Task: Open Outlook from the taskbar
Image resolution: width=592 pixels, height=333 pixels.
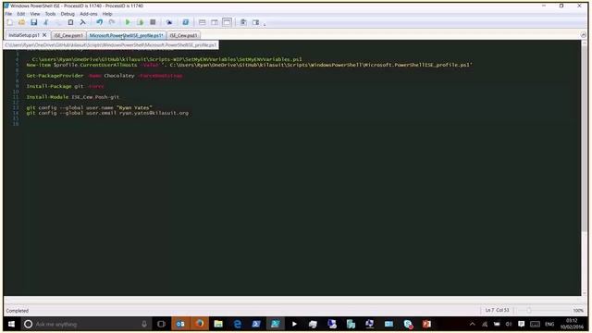Action: (x=180, y=324)
